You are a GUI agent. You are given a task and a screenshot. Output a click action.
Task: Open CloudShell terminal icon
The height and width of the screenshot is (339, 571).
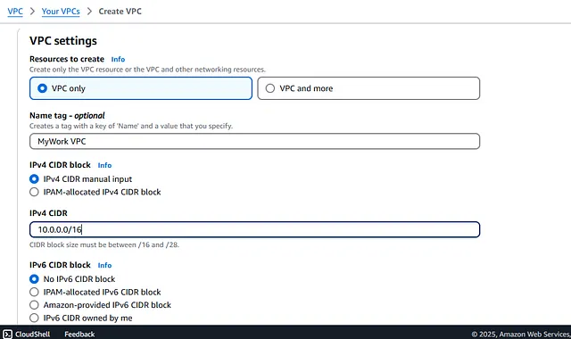[x=7, y=334]
